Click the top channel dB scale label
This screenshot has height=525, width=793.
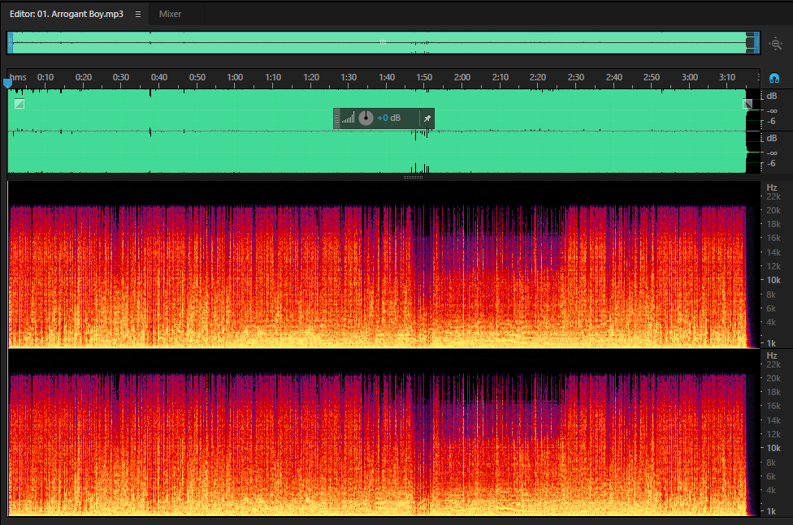click(x=772, y=96)
